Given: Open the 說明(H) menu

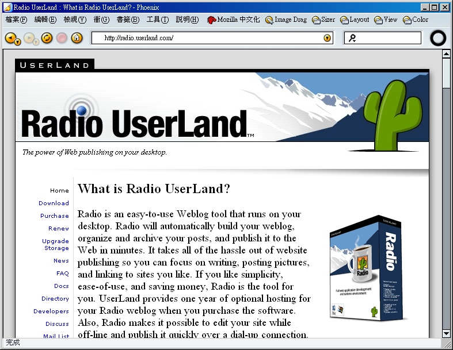Looking at the screenshot, I should (x=187, y=20).
